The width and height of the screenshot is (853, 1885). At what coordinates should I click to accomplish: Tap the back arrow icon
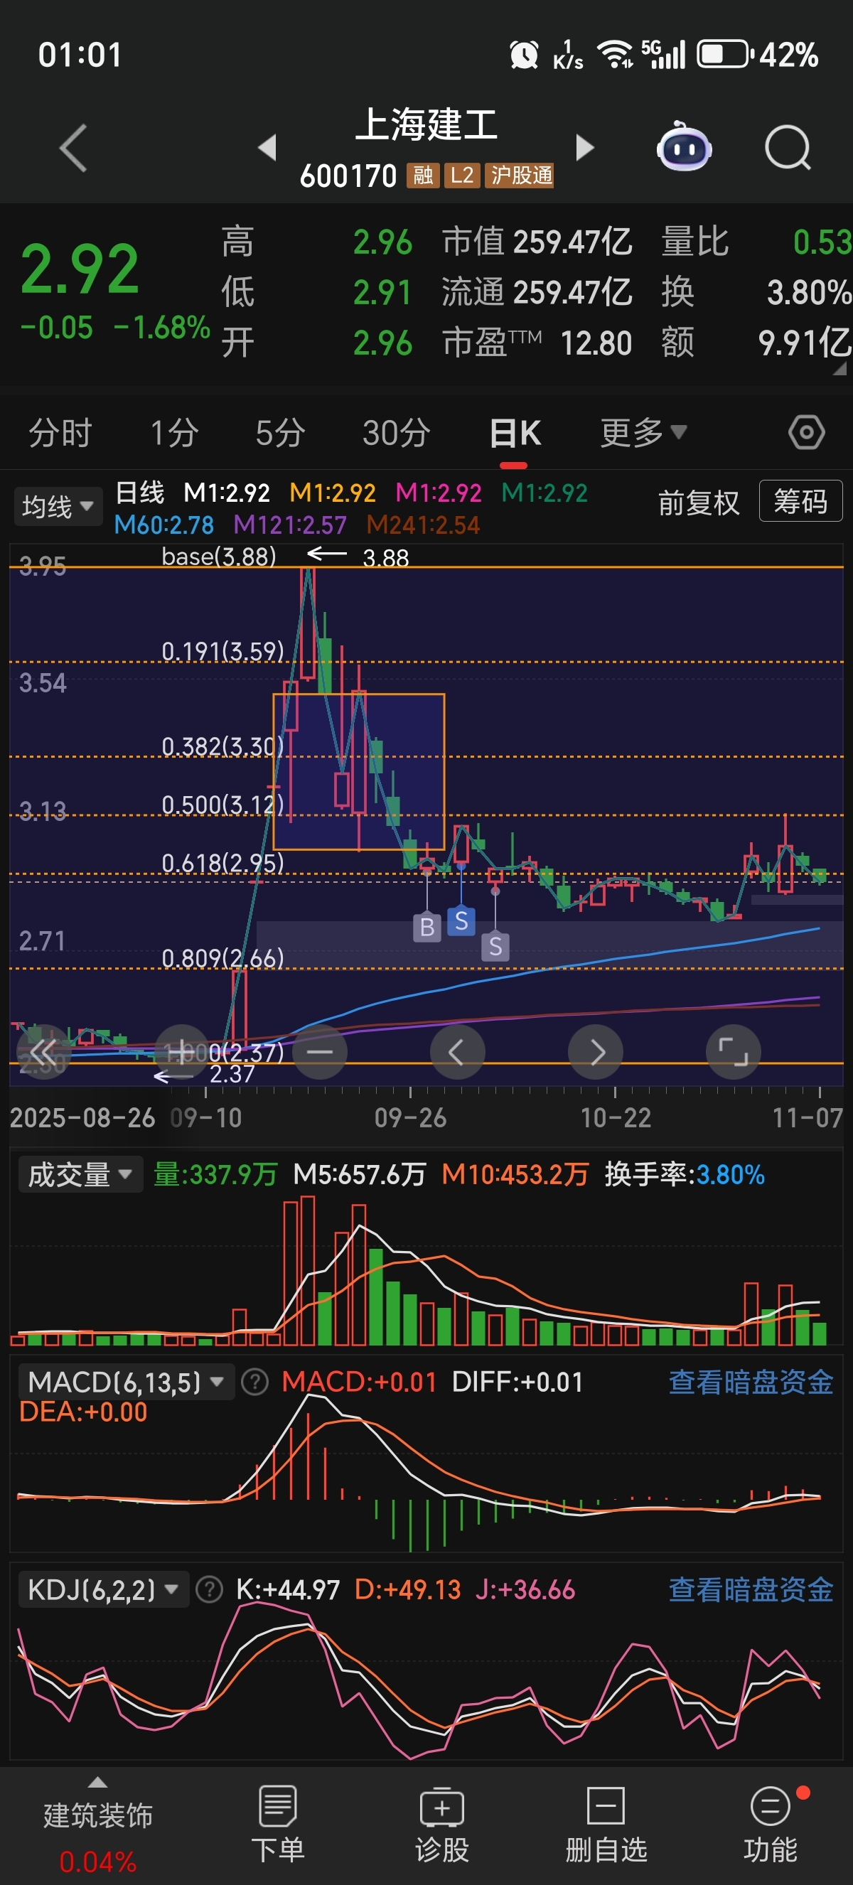73,148
